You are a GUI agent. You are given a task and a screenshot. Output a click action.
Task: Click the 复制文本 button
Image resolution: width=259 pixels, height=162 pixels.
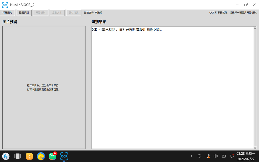(57, 13)
